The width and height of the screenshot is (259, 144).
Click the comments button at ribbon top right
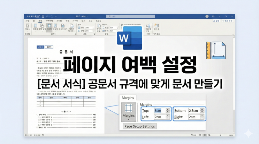coord(227,21)
